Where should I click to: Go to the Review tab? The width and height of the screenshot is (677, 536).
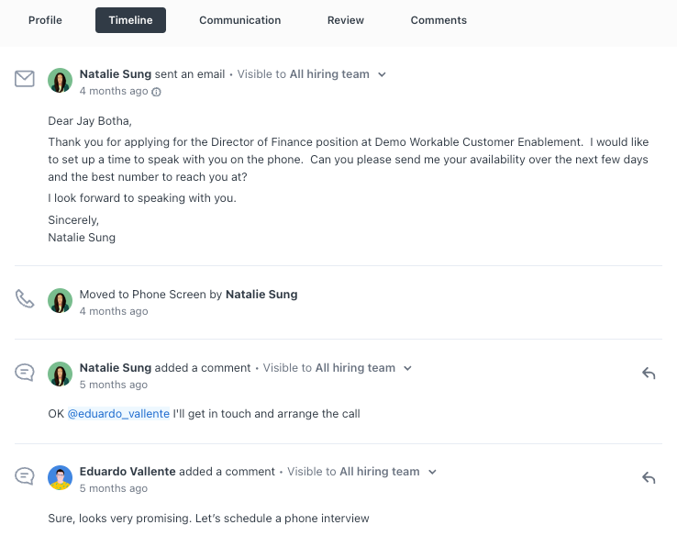[x=346, y=20]
